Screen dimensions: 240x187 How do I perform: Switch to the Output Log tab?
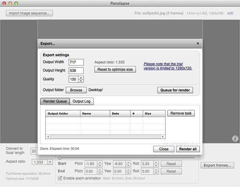coord(82,101)
